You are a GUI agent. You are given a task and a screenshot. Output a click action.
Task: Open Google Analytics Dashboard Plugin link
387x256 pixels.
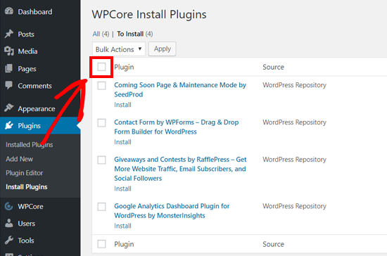172,211
